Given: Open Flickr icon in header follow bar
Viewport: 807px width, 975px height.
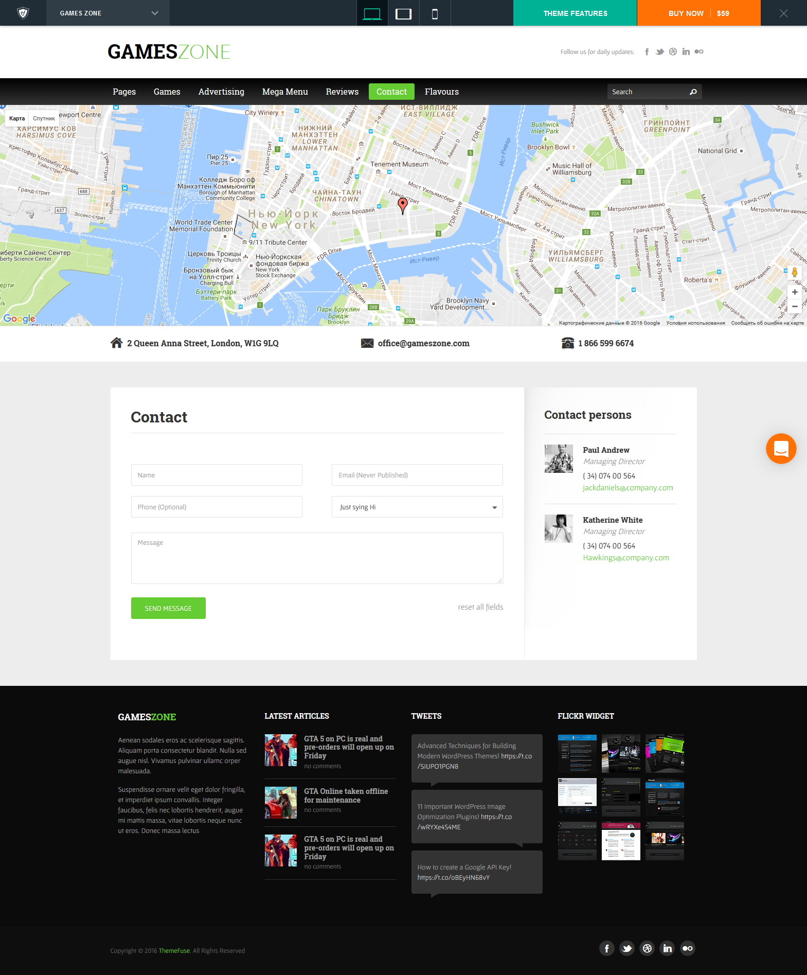Looking at the screenshot, I should 699,51.
